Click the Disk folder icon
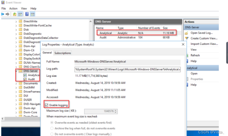Viewport: 228px width, 136px height. click(21, 30)
